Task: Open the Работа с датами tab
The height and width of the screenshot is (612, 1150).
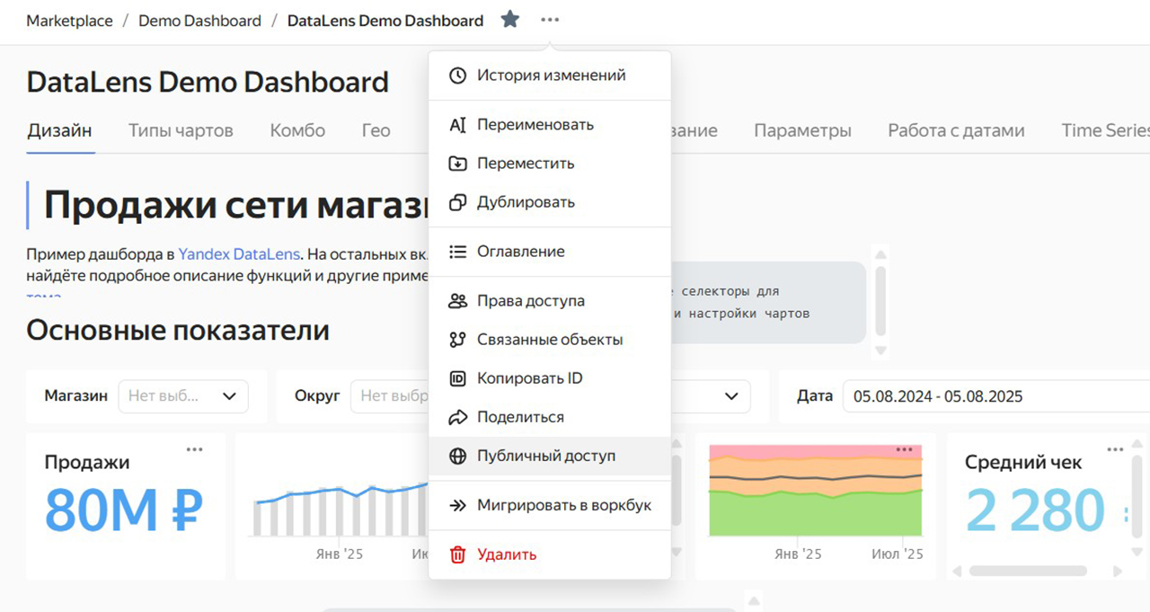Action: [956, 130]
